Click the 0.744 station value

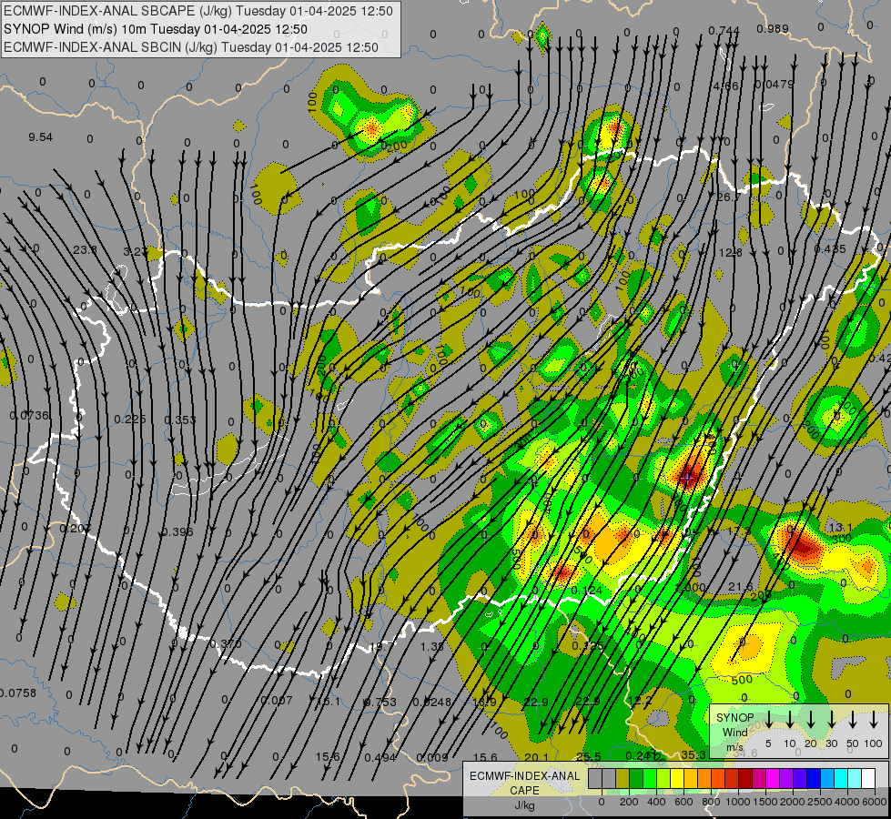(724, 30)
